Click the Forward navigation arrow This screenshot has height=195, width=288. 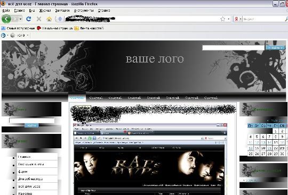(15, 19)
